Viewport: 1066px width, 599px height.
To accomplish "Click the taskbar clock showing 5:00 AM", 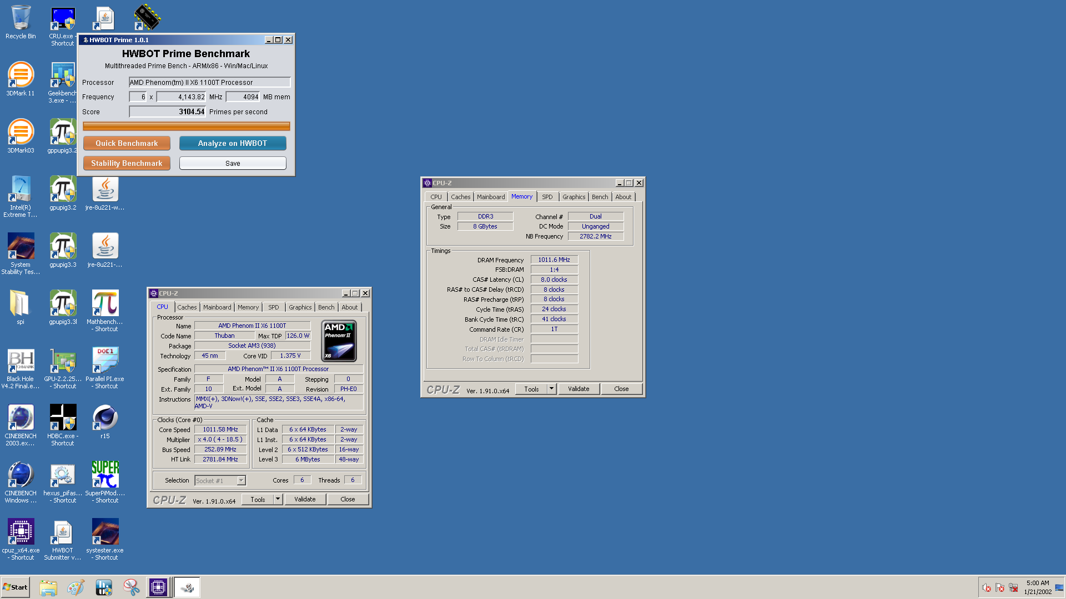I will pyautogui.click(x=1038, y=587).
